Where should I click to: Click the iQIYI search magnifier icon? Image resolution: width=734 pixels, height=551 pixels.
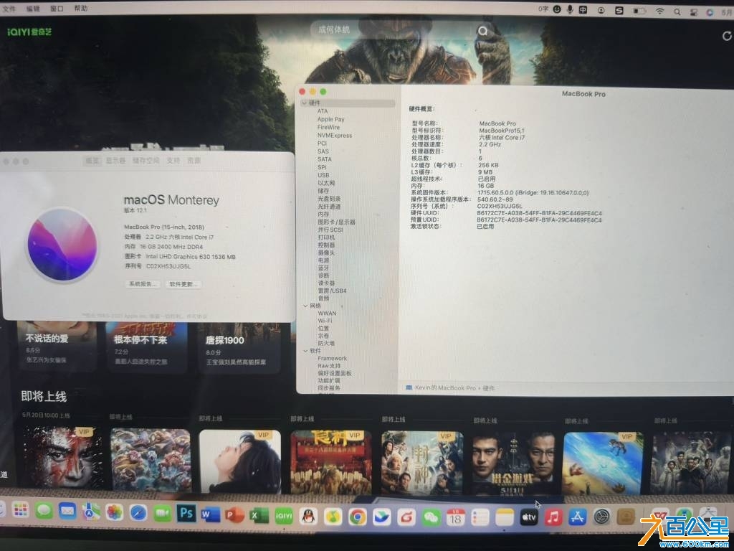(482, 31)
